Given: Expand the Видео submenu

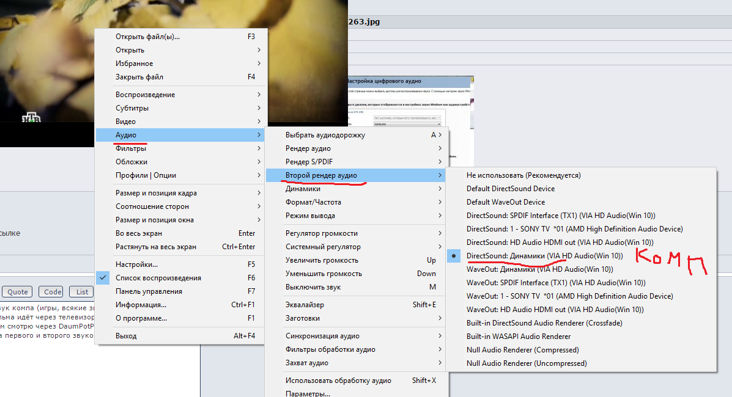Looking at the screenshot, I should 180,122.
